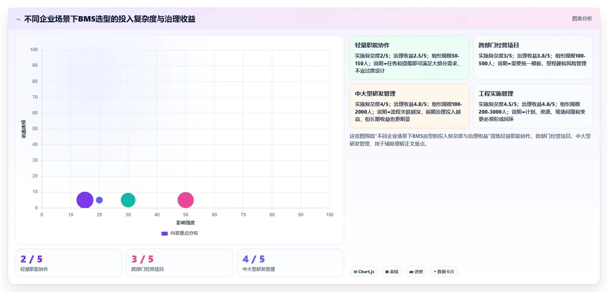The height and width of the screenshot is (292, 608).
Task: Open the 中大型研发管理 info card
Action: 409,106
